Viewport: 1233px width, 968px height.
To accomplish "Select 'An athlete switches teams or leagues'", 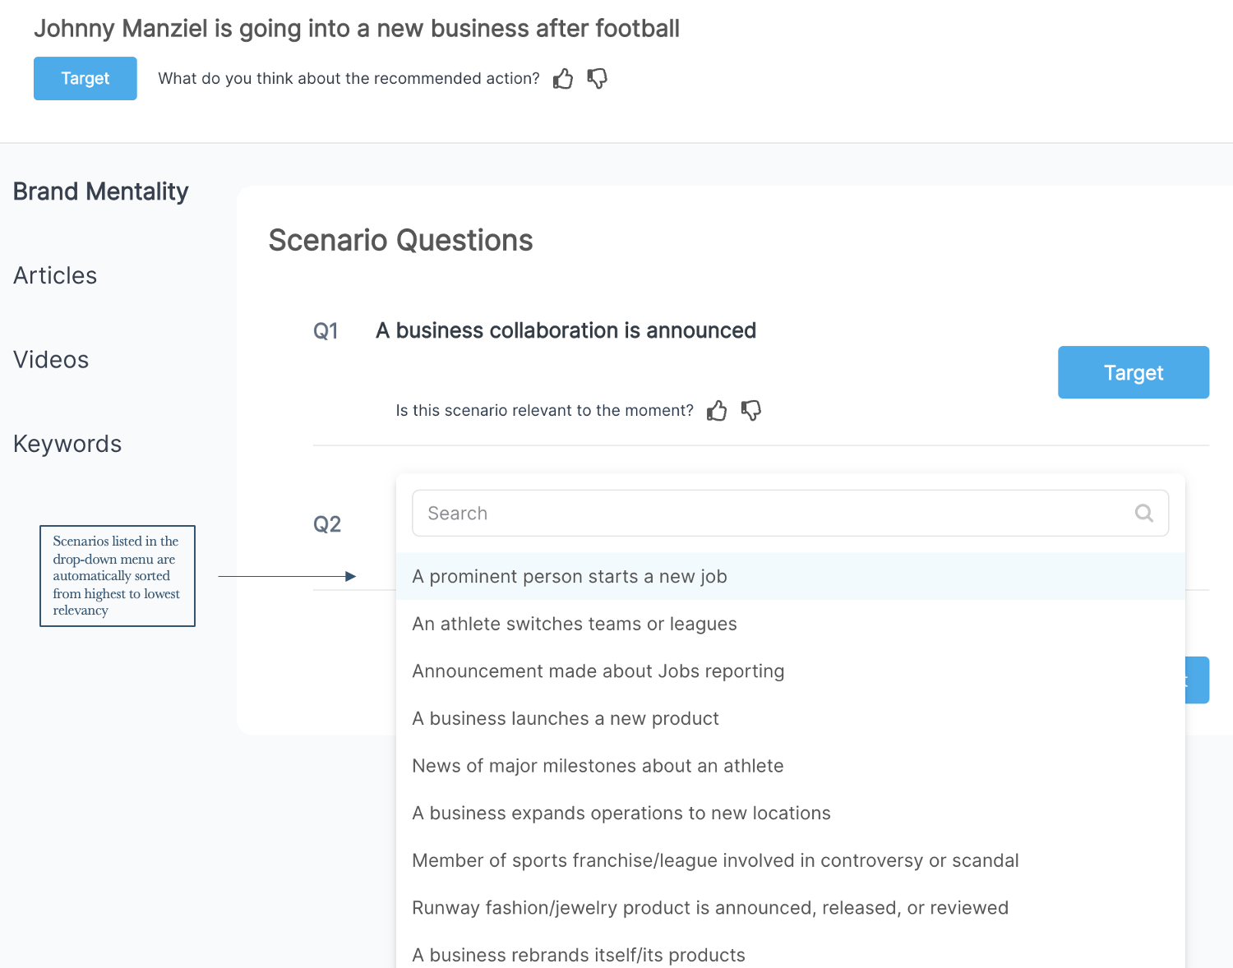I will pos(575,625).
